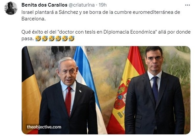
Task: Click the quoted phrase "doctor con tesis"
Action: (71, 32)
